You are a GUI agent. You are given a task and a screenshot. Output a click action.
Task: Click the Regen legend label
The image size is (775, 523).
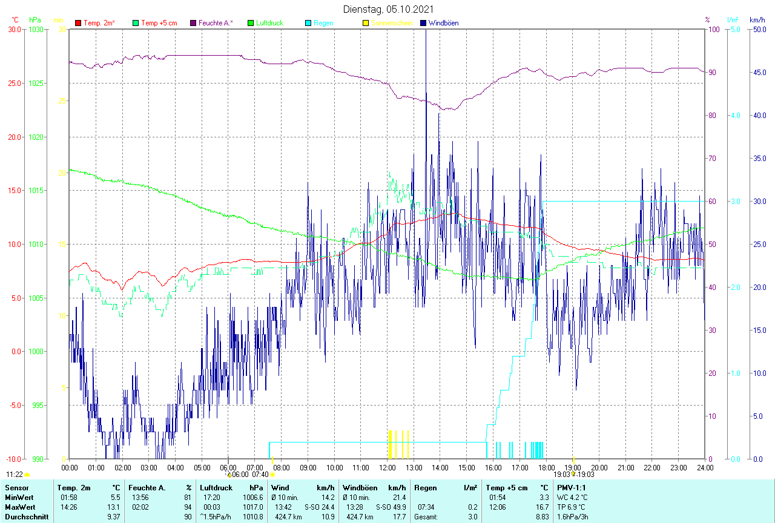[x=323, y=23]
